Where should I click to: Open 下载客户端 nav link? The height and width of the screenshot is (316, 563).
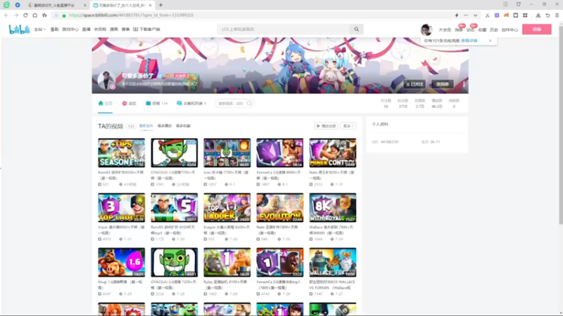coord(146,29)
